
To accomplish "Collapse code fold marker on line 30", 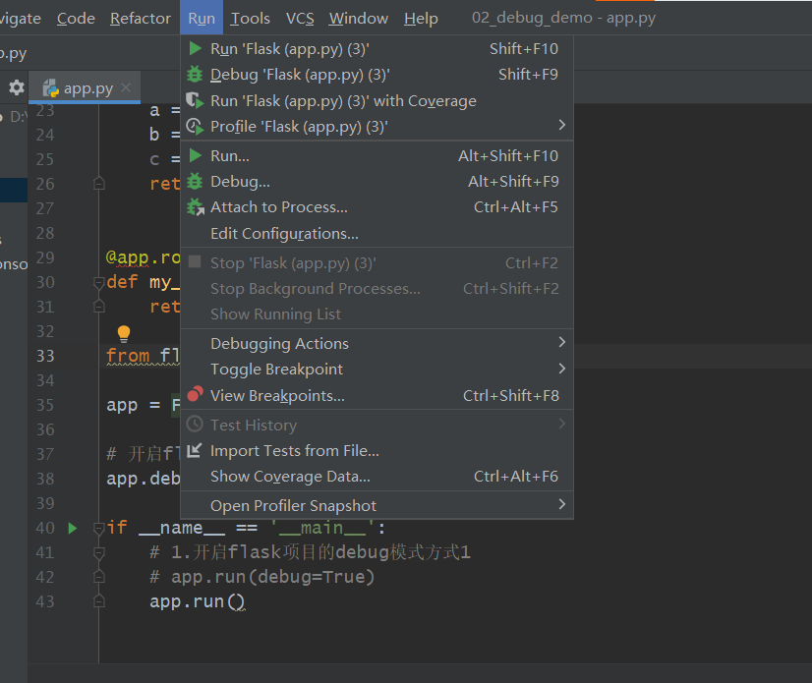I will click(99, 283).
